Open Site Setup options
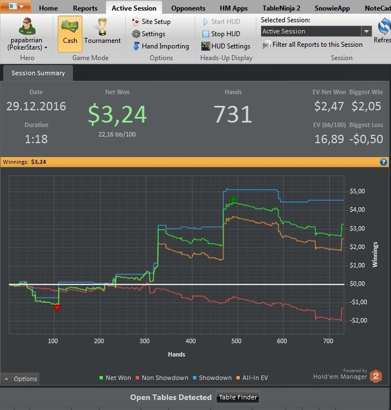 point(151,22)
